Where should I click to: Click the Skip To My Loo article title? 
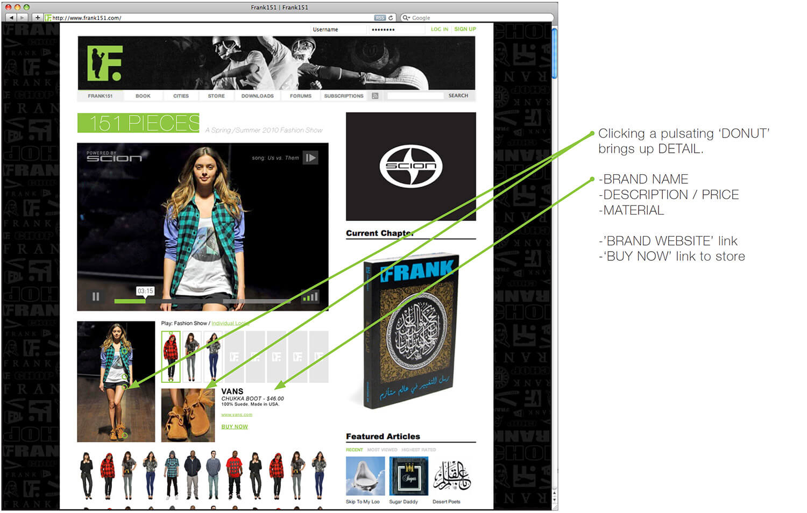click(x=363, y=502)
